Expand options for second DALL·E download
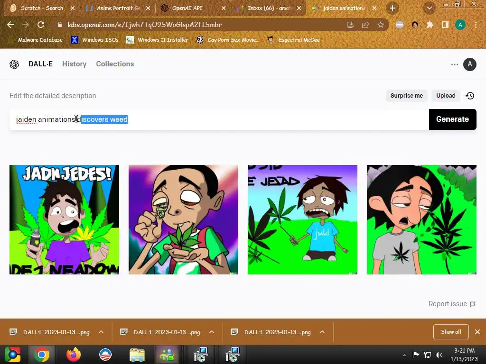Screen dimensions: 486x364 point(212,332)
